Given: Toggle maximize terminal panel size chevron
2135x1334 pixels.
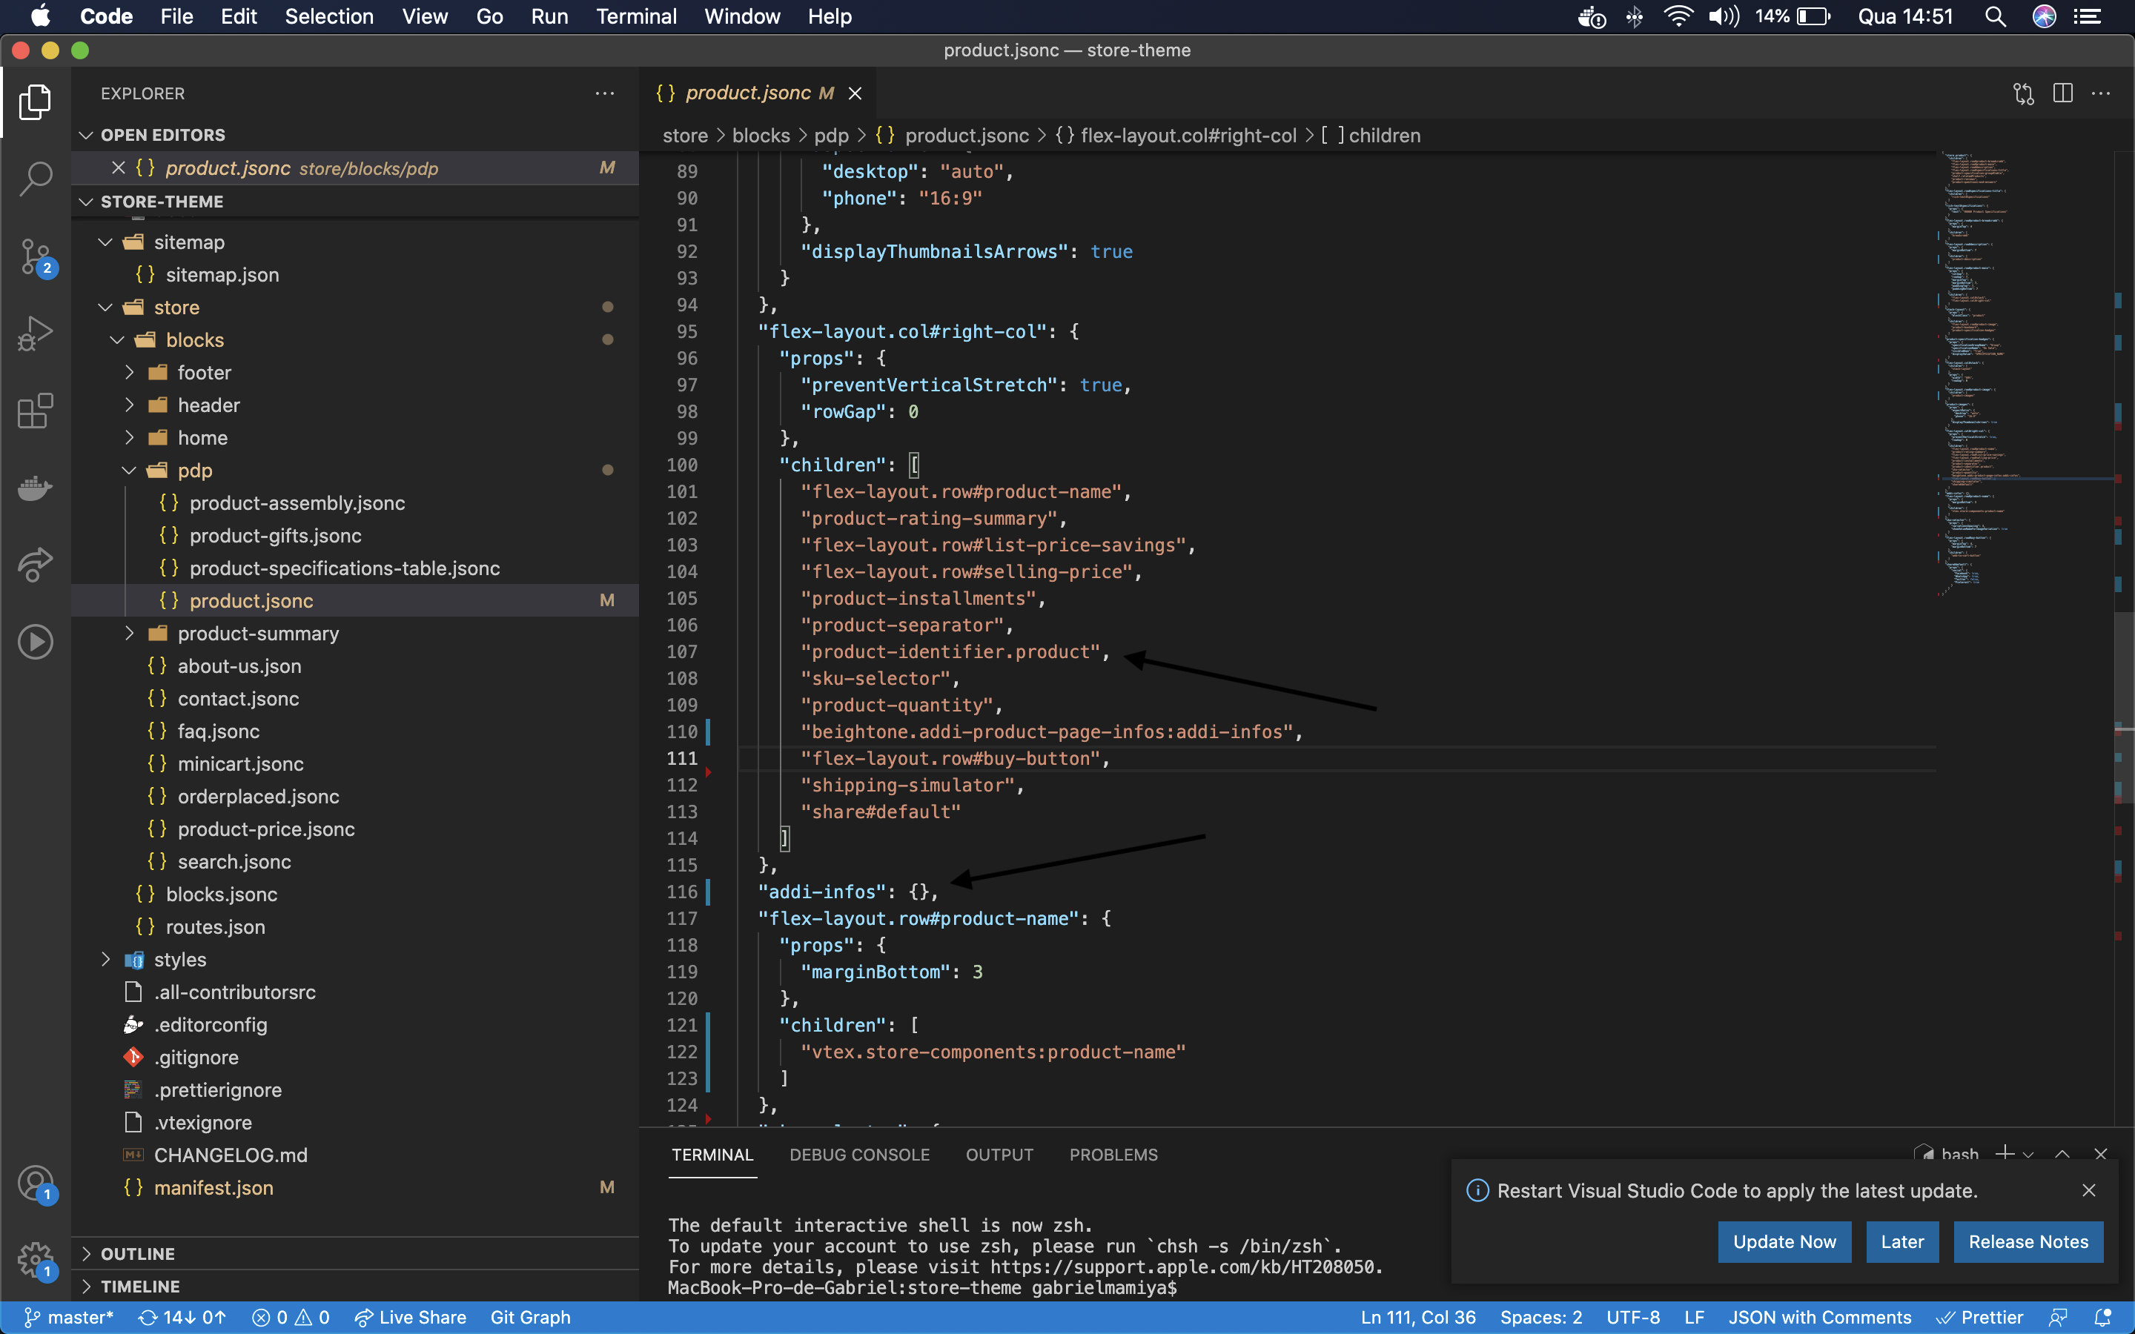Looking at the screenshot, I should click(2062, 1154).
